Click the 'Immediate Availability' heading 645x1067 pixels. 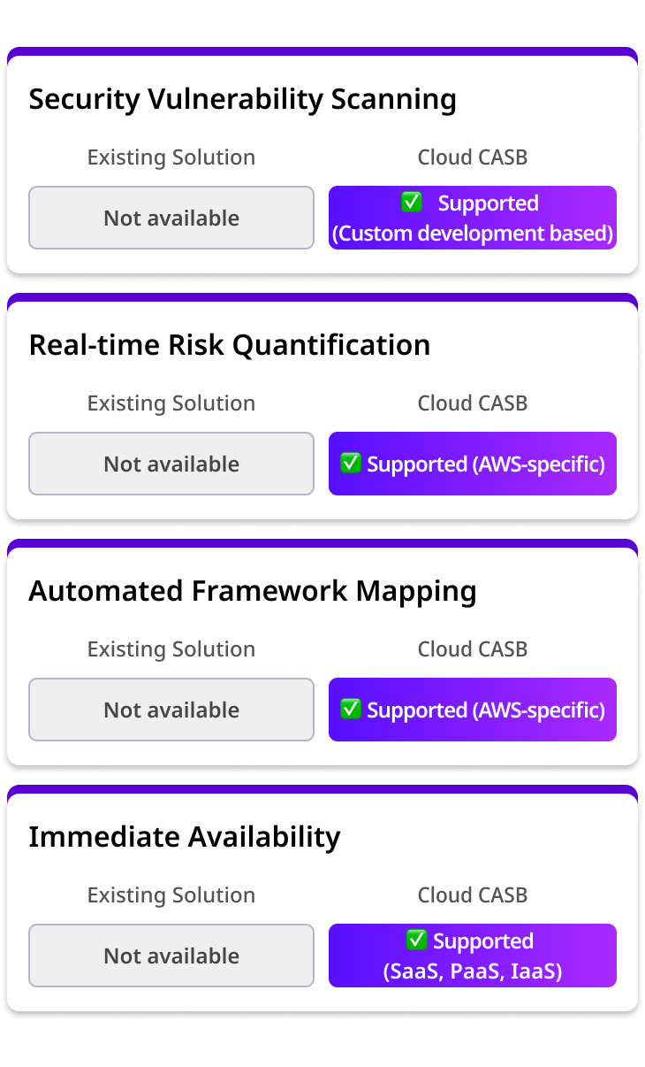pyautogui.click(x=184, y=837)
